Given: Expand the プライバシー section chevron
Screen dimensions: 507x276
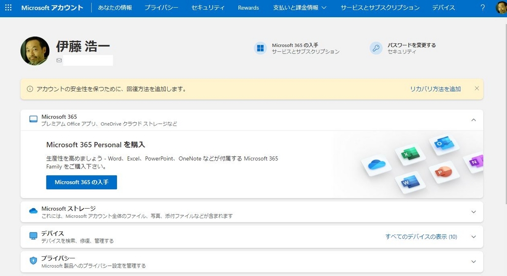Looking at the screenshot, I should (474, 262).
